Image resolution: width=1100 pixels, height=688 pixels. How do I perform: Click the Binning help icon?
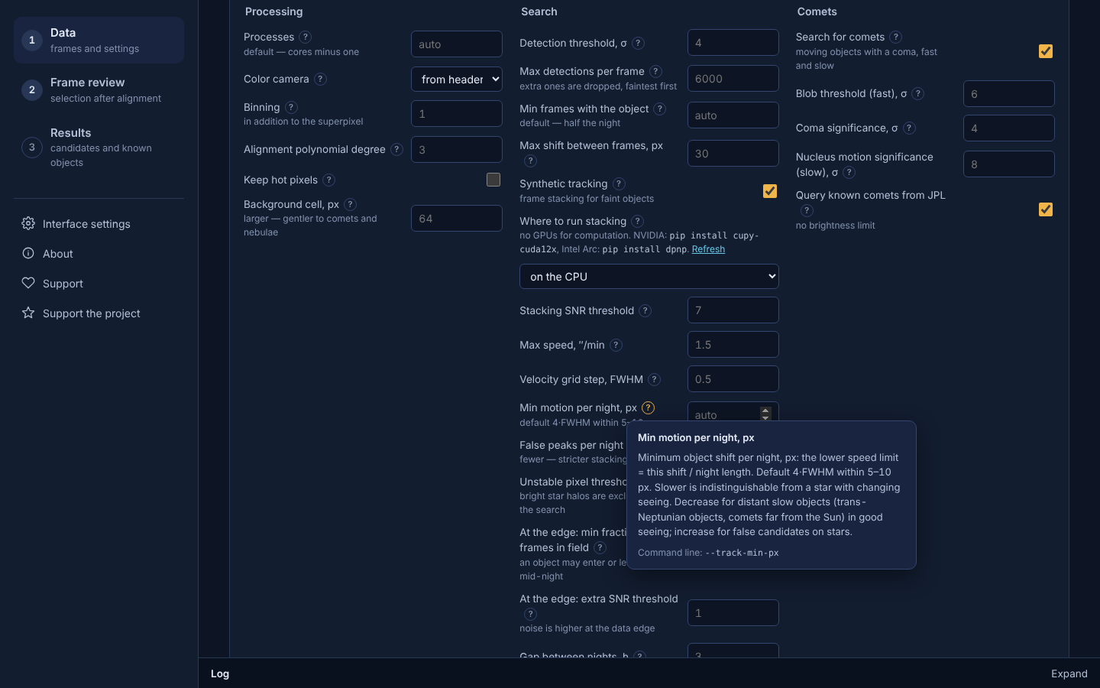coord(291,107)
